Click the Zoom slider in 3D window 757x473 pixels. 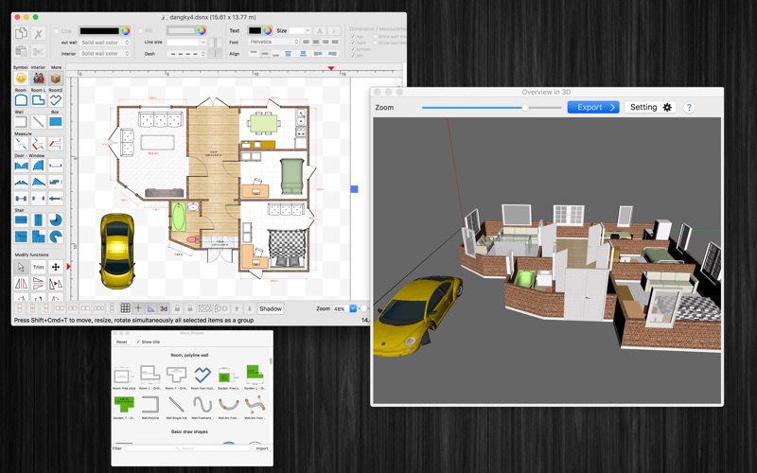491,108
